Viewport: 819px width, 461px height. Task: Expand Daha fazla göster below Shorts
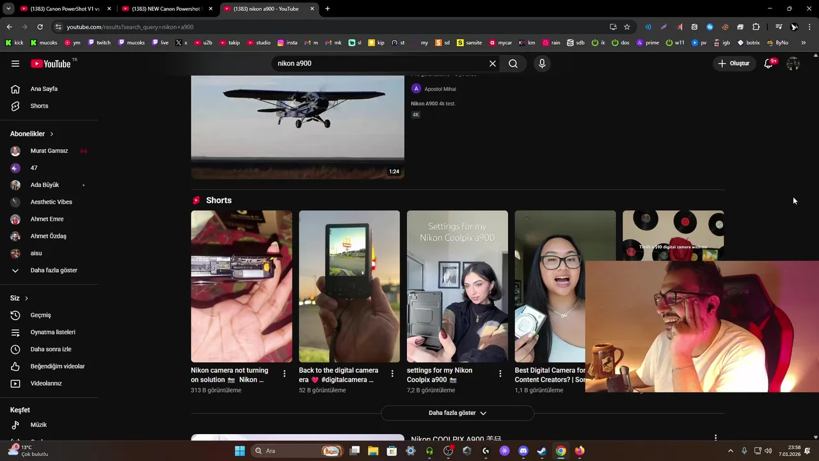tap(457, 413)
